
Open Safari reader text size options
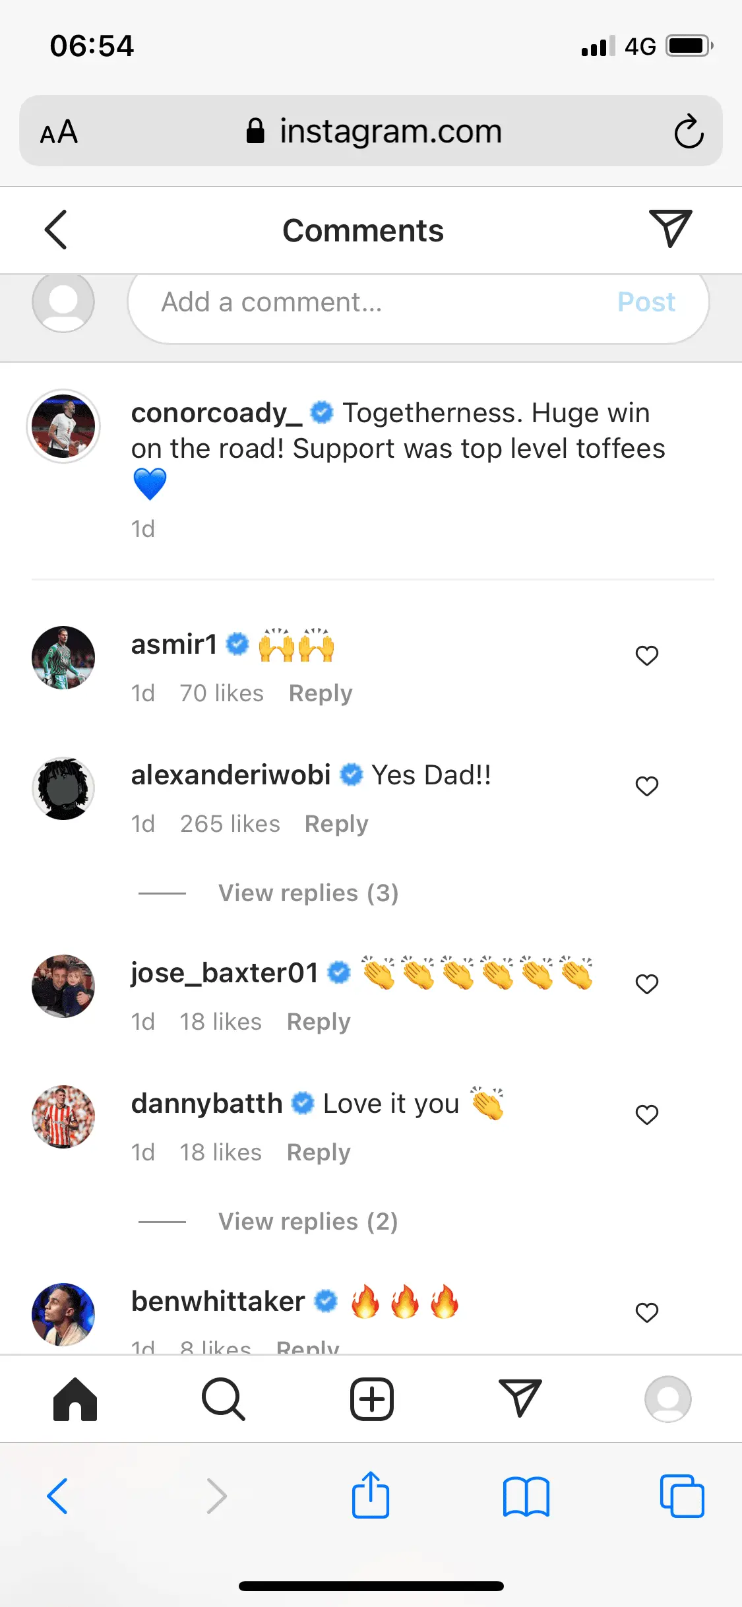[59, 132]
